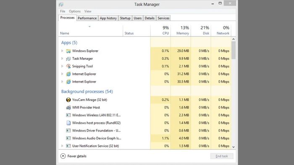The height and width of the screenshot is (165, 294).
Task: Click the sort arrow above Name column
Action: 89,26
